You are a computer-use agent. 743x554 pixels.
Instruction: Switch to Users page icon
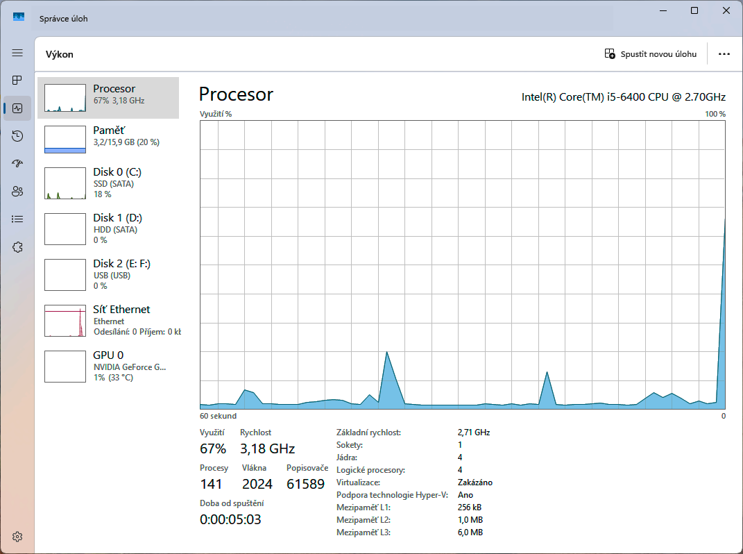17,192
